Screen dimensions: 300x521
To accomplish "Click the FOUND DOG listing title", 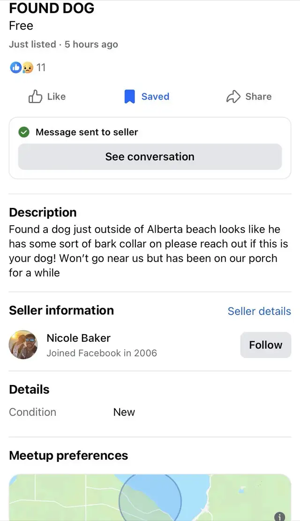I will 52,8.
